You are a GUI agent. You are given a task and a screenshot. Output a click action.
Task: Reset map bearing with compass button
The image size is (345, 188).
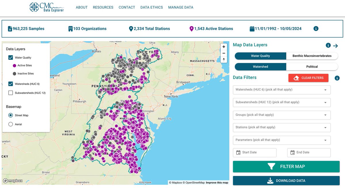pyautogui.click(x=224, y=60)
